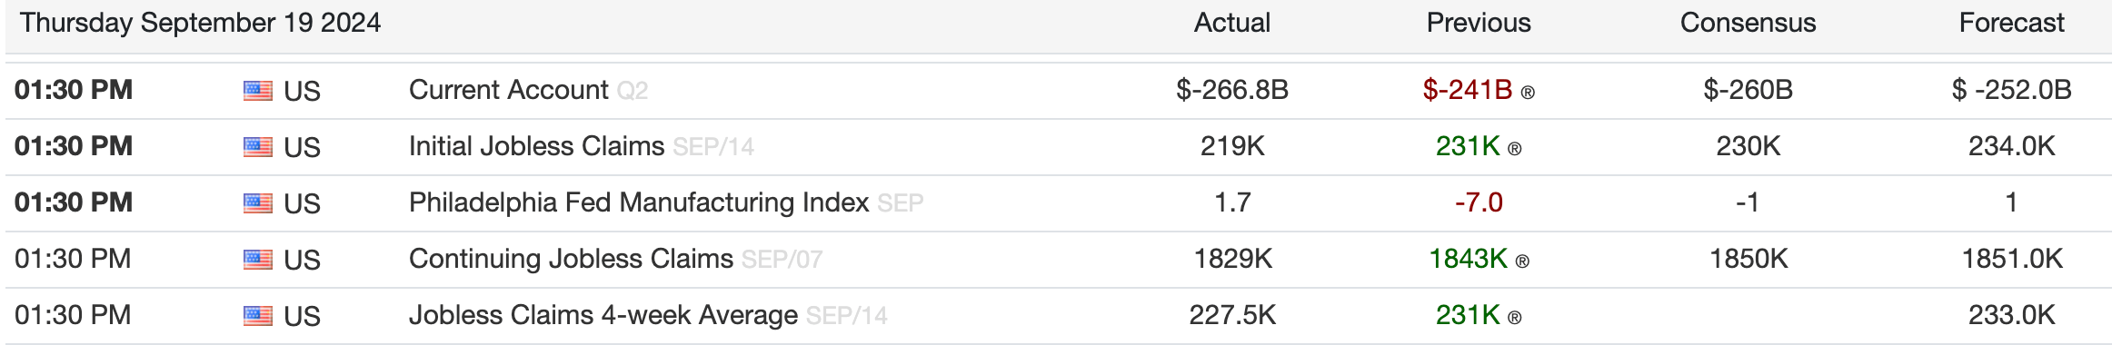Image resolution: width=2112 pixels, height=345 pixels.
Task: Open Jobless Claims 4-week Average link
Action: [603, 315]
